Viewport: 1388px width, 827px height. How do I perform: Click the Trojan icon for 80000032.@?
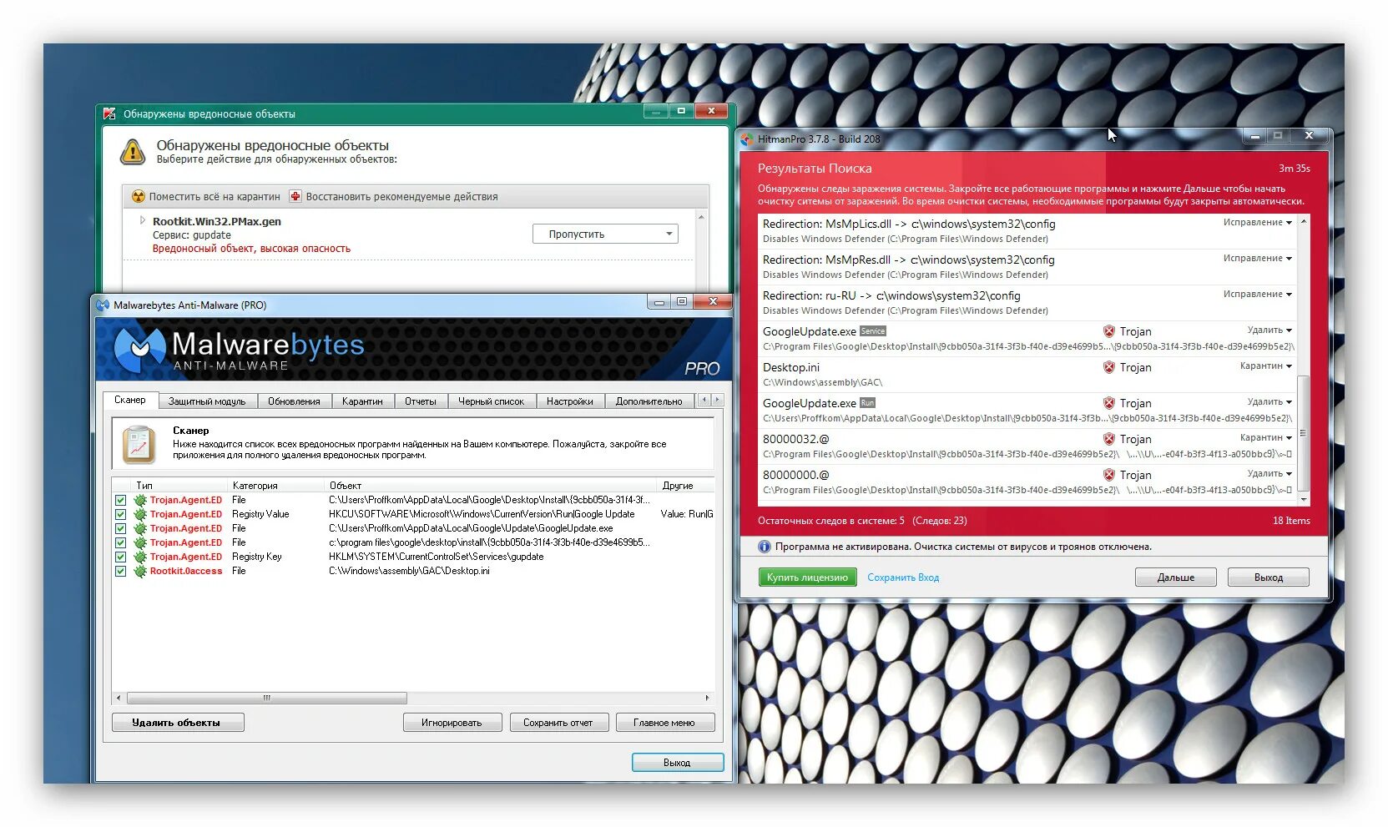tap(1109, 439)
